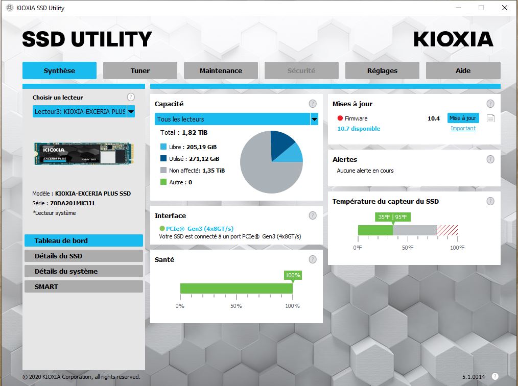Click help icon for SSD temperature sensor
The width and height of the screenshot is (518, 386).
[x=490, y=201]
